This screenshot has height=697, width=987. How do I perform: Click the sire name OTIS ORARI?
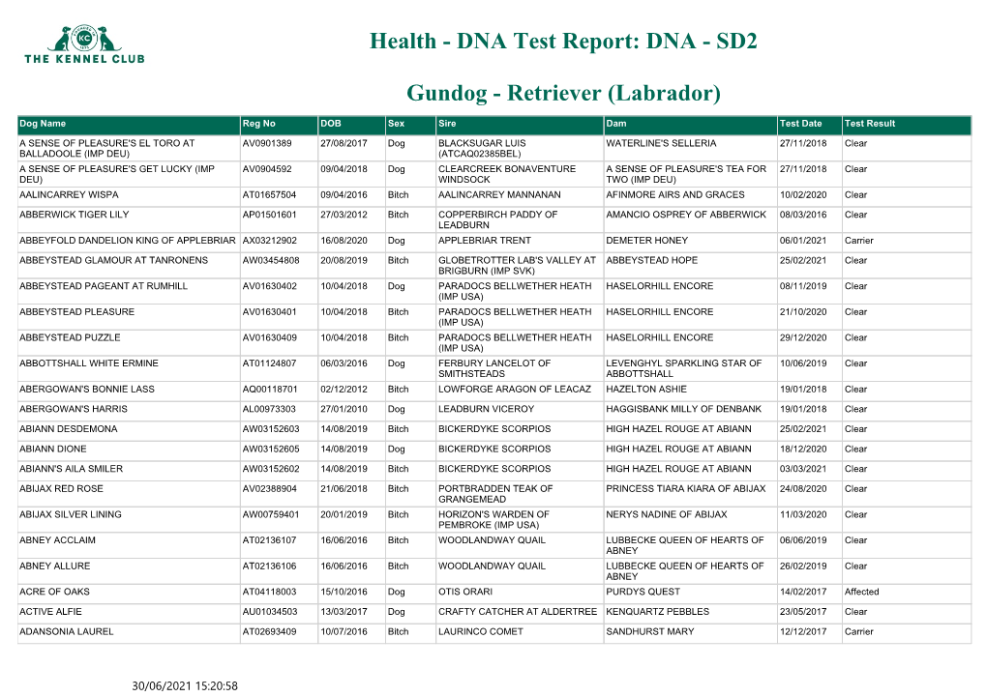tap(464, 592)
